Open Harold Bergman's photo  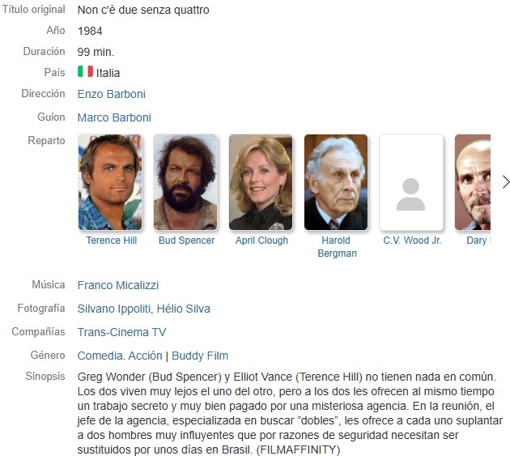(336, 182)
